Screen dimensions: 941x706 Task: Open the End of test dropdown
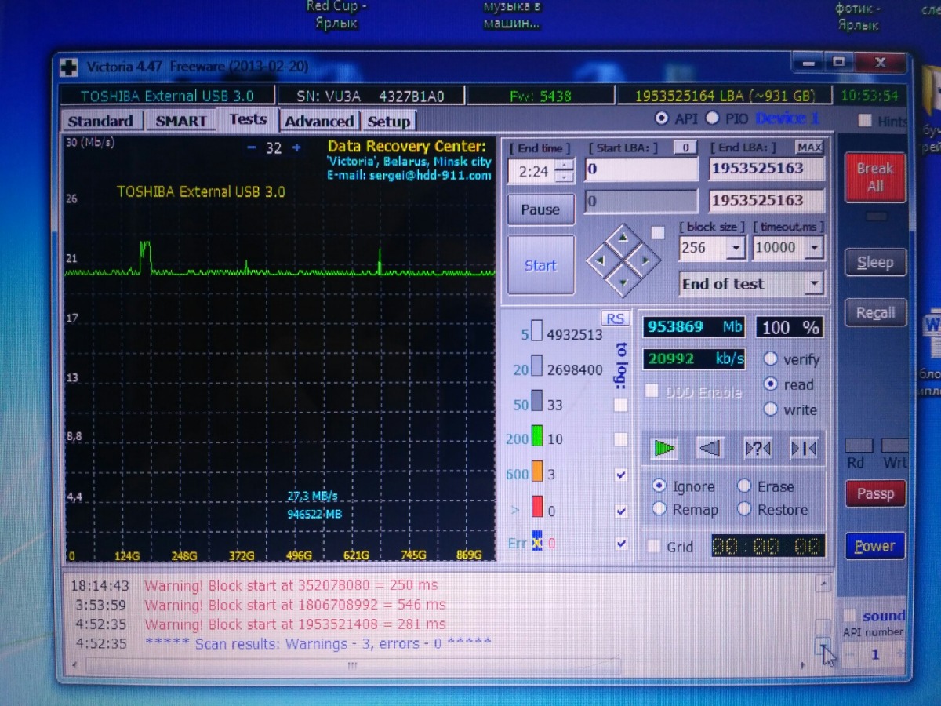pos(814,284)
